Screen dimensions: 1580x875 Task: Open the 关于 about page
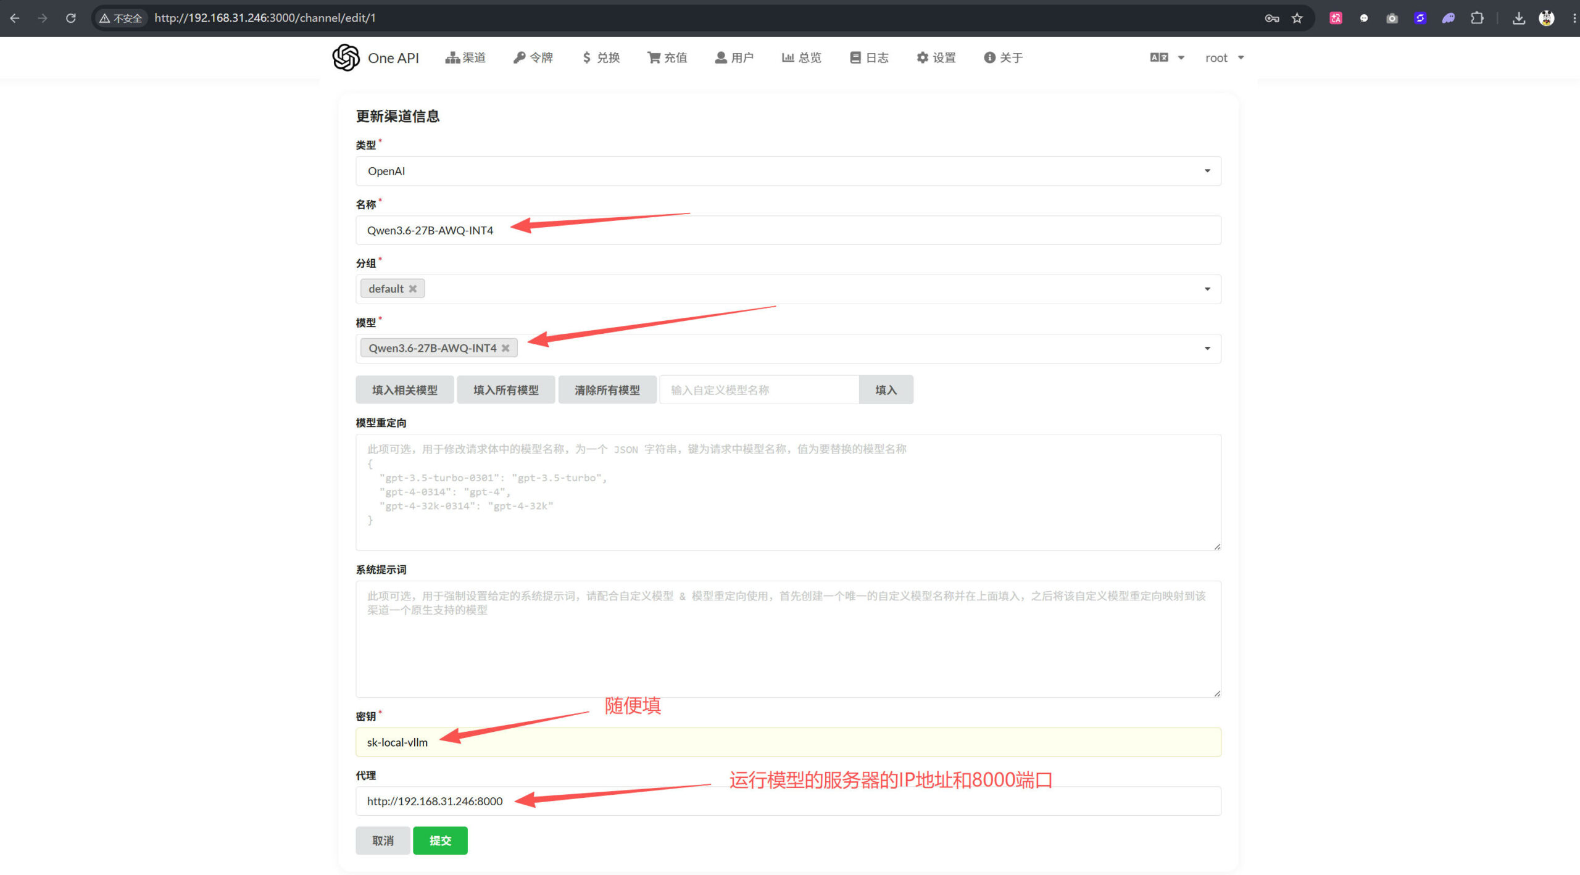[1003, 57]
